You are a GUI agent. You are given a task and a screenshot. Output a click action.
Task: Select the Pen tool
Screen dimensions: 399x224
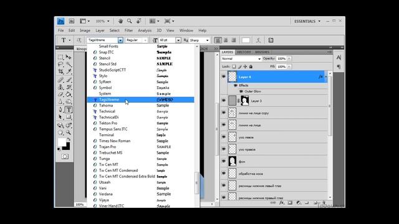[x=60, y=110]
